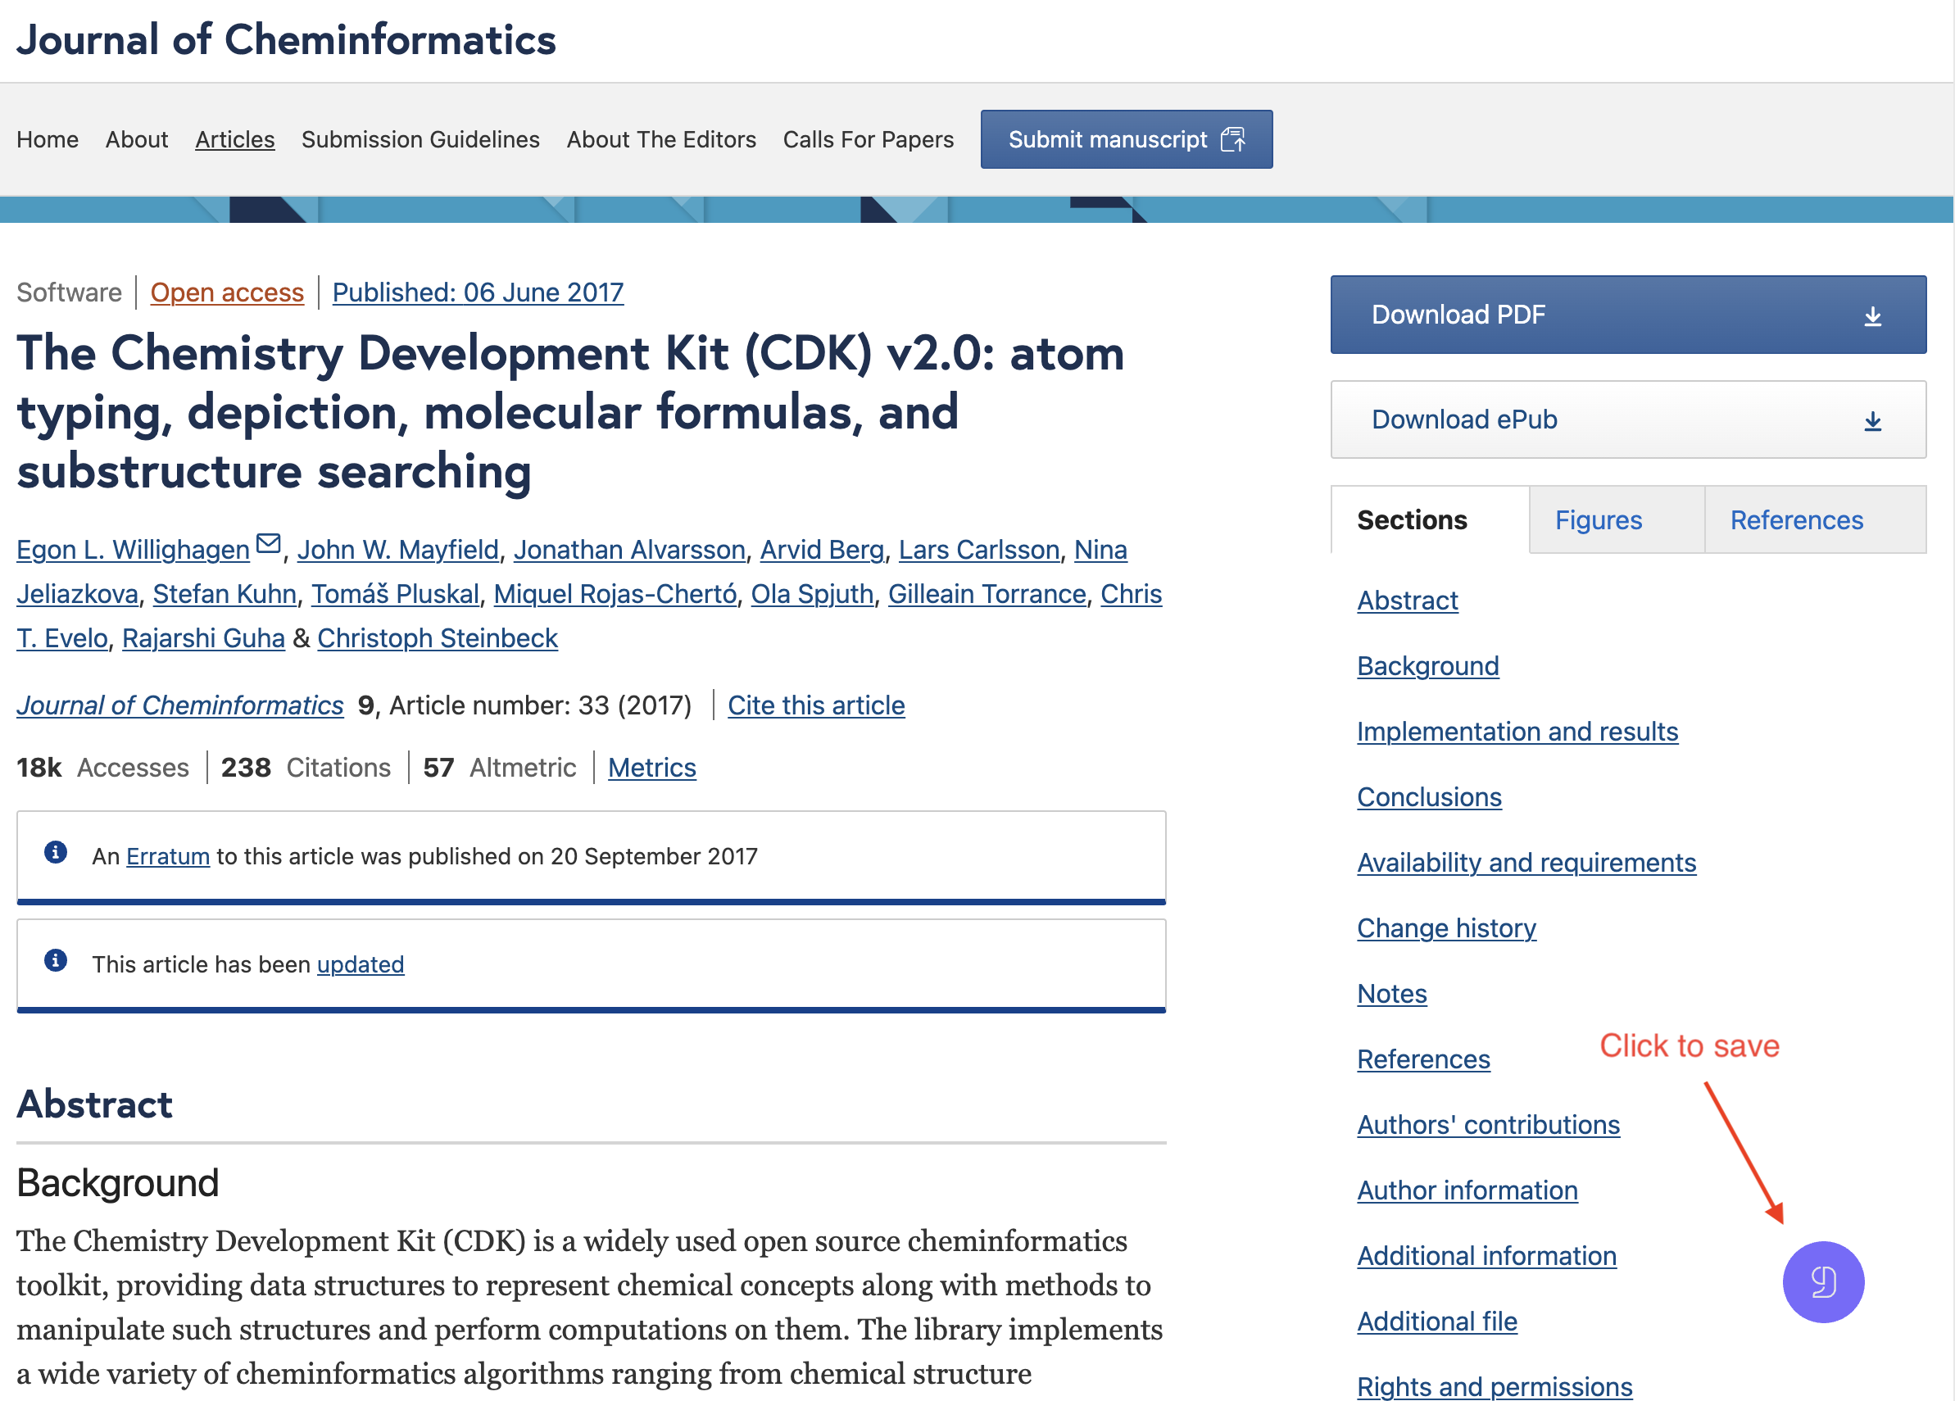Click the Journal of Cheminformatics header title
Viewport: 1955px width, 1401px height.
coord(285,39)
